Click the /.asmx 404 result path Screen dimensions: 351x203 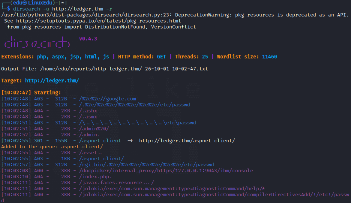tap(88, 117)
